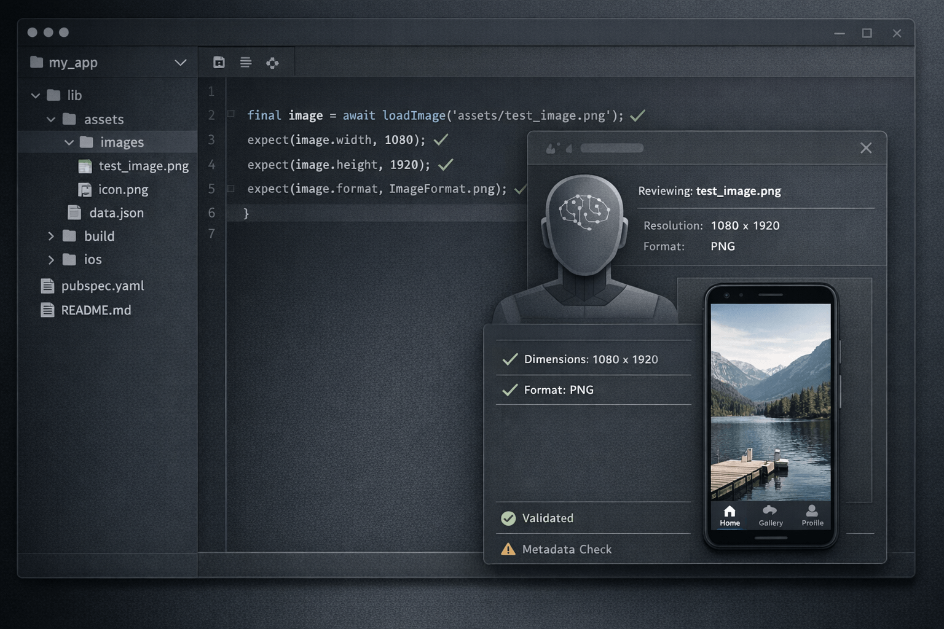This screenshot has width=944, height=629.
Task: Toggle the Dimensions validation checkmark
Action: coord(509,359)
